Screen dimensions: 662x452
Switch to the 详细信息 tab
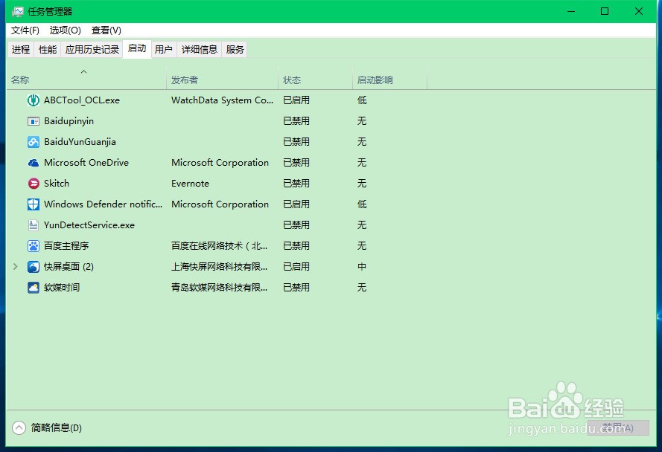(x=200, y=50)
